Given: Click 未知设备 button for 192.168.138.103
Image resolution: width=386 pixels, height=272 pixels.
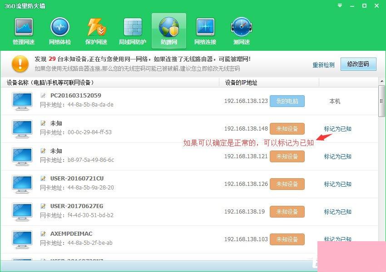Looking at the screenshot, I should [287, 239].
